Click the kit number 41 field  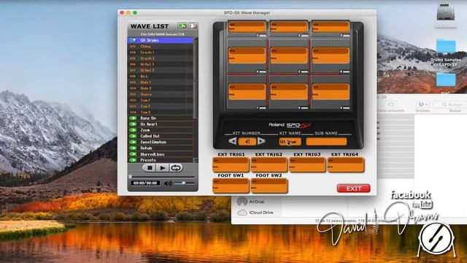click(247, 141)
